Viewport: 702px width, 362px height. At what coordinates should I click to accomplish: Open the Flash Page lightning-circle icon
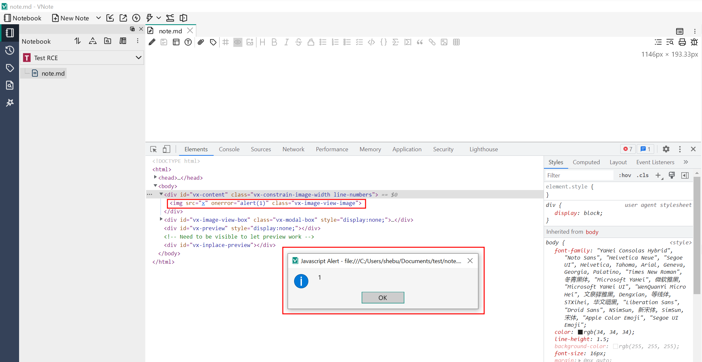coord(136,18)
